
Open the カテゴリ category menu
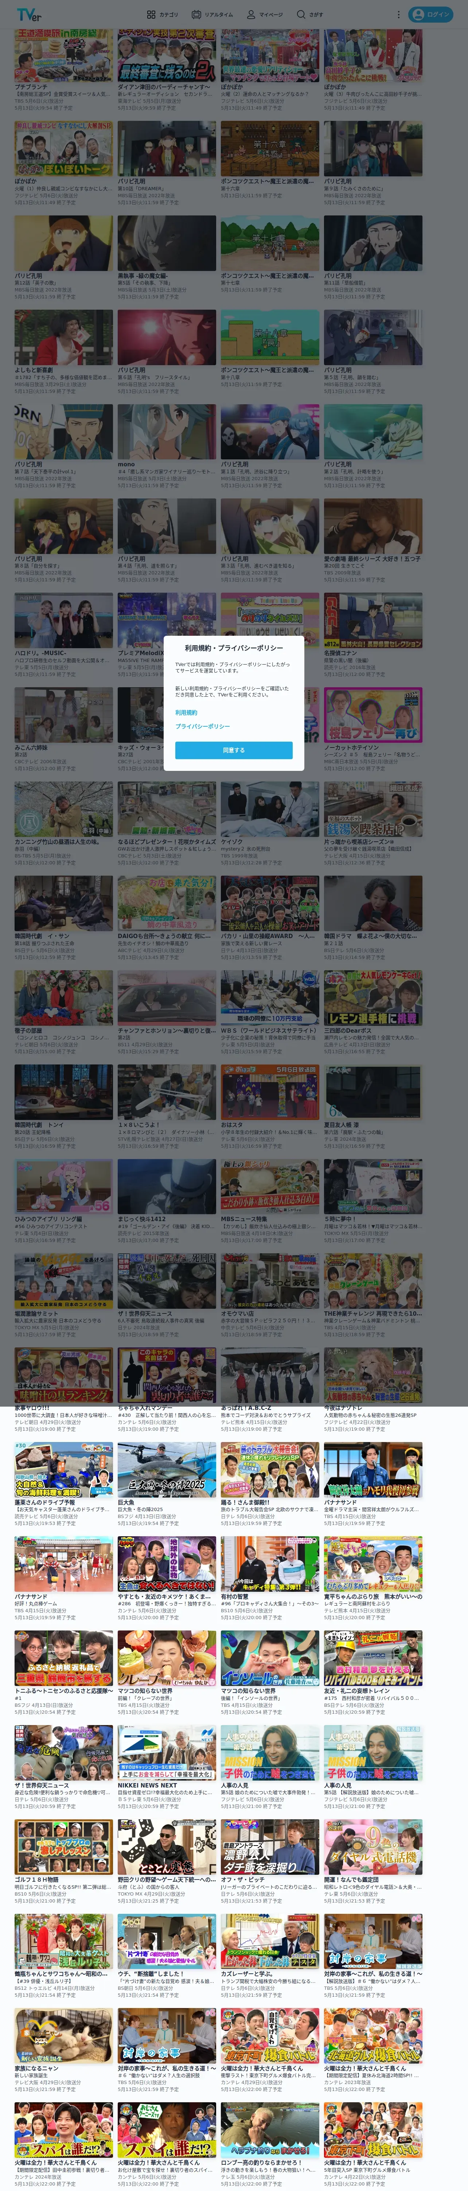pos(162,15)
